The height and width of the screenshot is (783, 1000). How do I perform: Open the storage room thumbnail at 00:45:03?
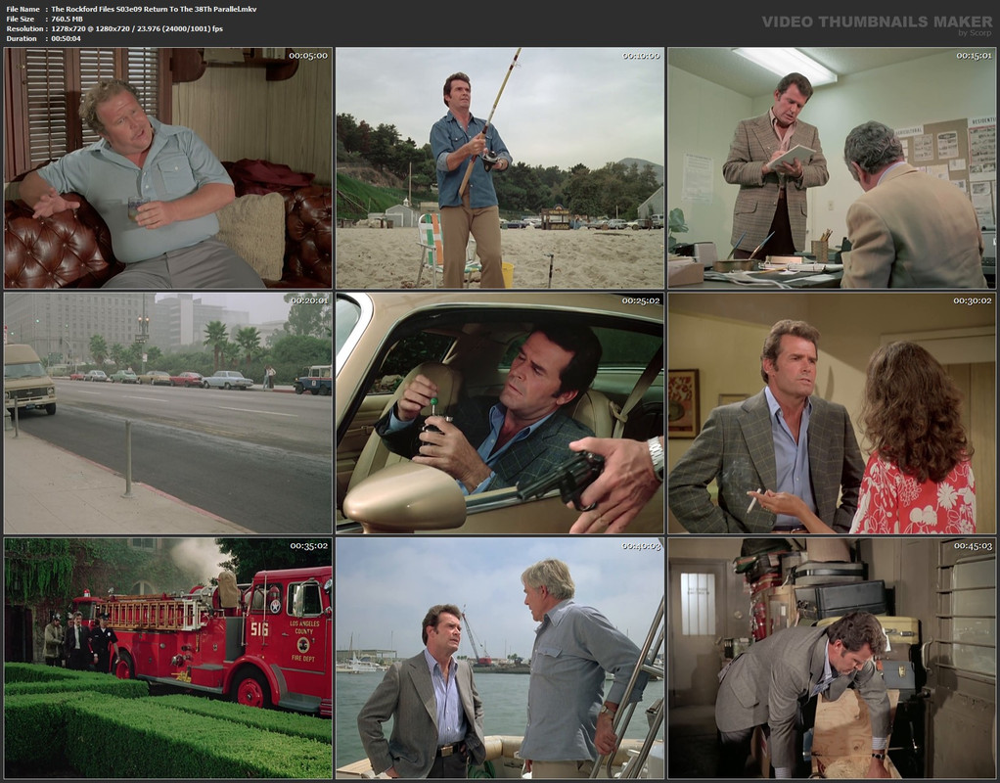832,659
